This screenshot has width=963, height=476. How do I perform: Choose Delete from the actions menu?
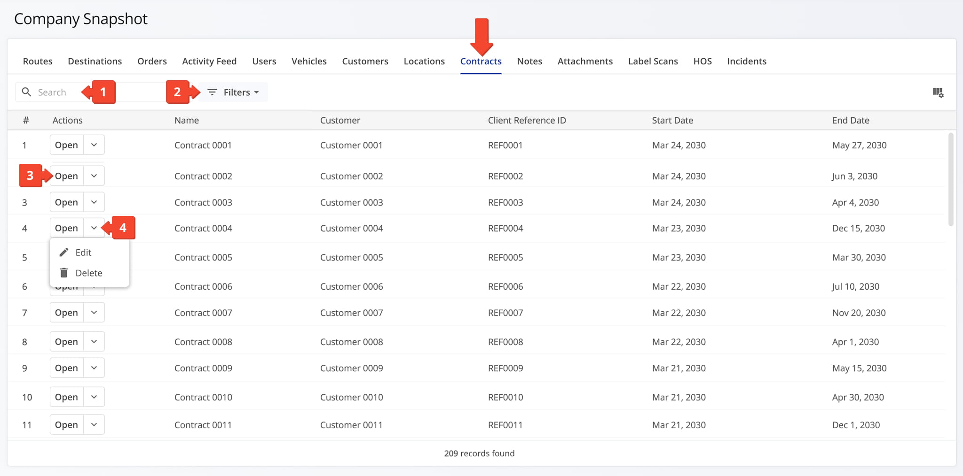(89, 273)
